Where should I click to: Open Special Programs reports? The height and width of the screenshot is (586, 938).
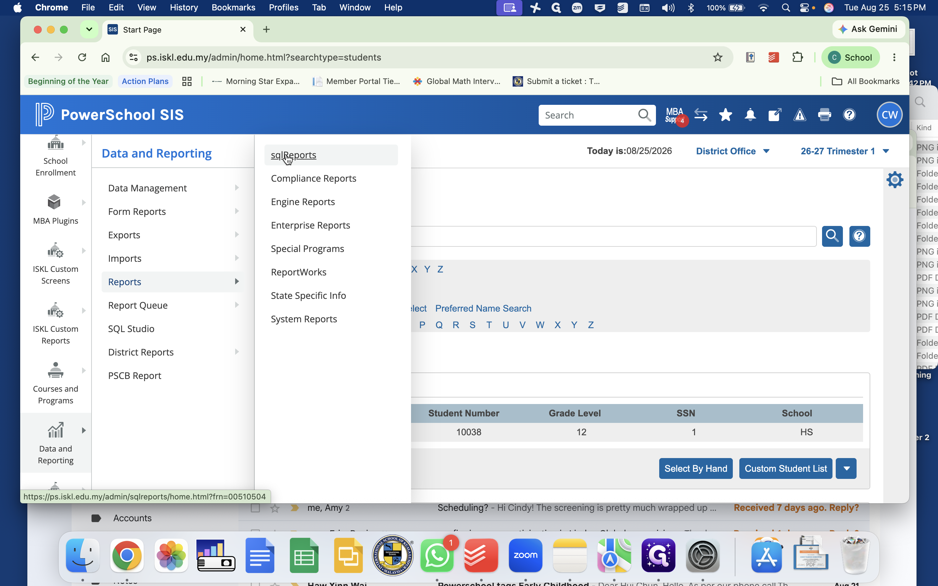[307, 248]
